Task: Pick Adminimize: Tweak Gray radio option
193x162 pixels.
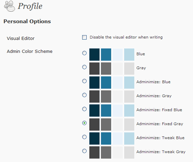Action: click(x=85, y=151)
